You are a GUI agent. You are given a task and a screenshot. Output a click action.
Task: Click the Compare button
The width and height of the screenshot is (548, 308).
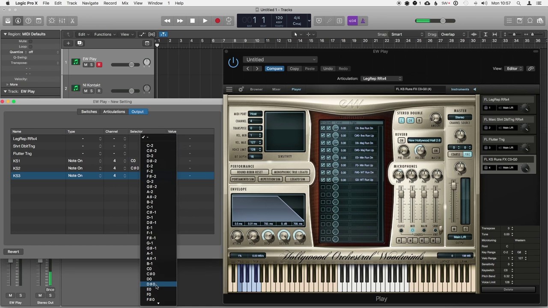click(274, 68)
